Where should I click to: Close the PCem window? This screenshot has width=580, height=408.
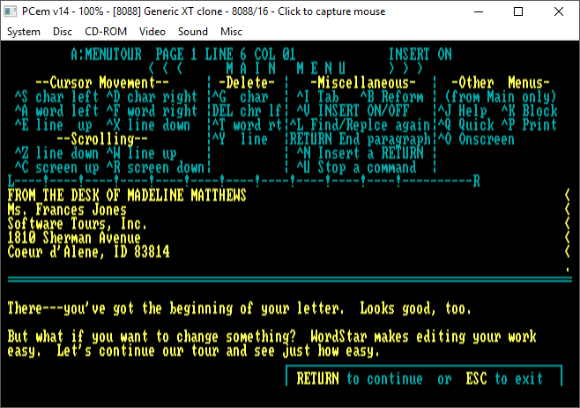click(559, 11)
